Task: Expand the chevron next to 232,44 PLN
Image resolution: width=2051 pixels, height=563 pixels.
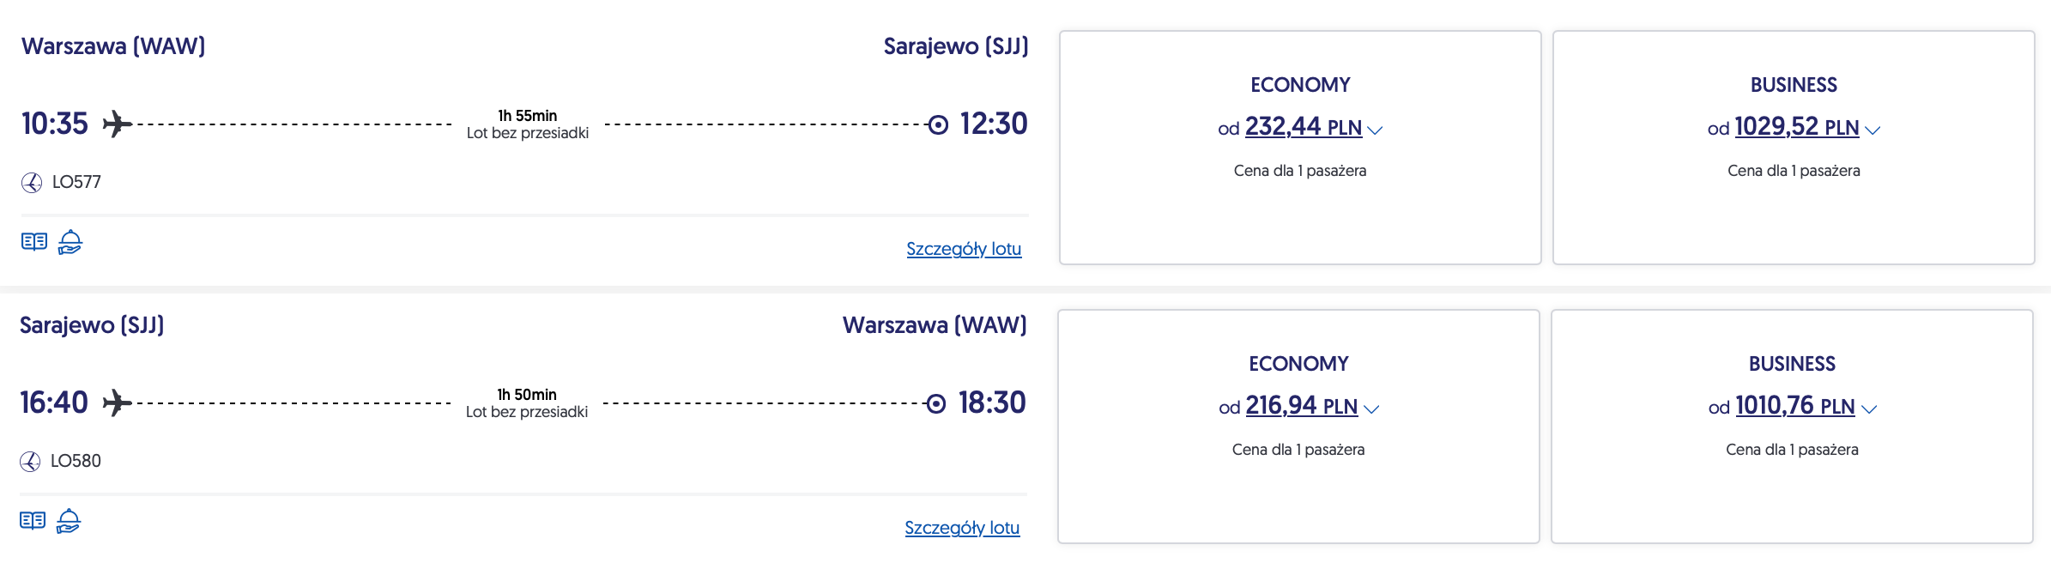Action: 1375,130
